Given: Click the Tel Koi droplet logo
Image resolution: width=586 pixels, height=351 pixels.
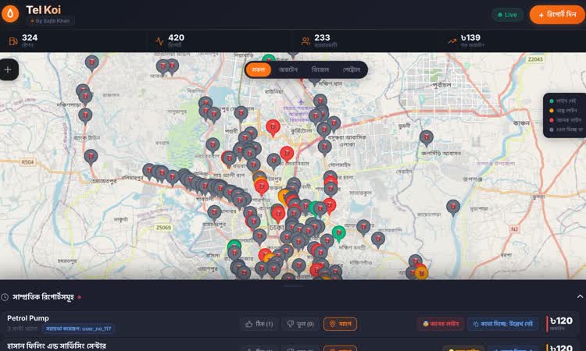Looking at the screenshot, I should point(11,14).
